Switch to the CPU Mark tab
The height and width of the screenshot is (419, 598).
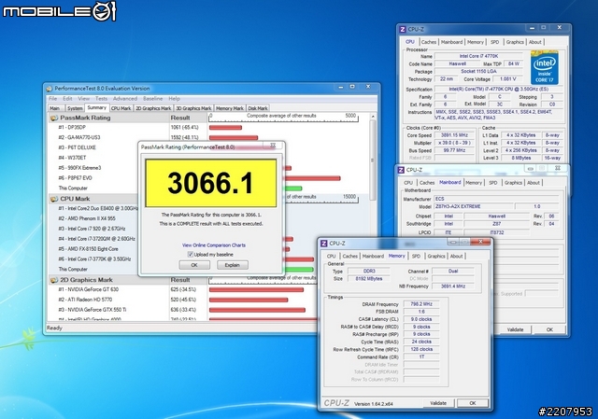[x=121, y=108]
